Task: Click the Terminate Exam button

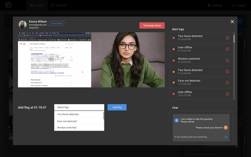Action: 152,26
